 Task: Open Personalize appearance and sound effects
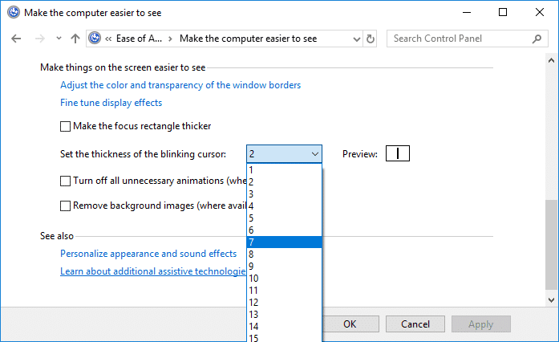pos(148,254)
